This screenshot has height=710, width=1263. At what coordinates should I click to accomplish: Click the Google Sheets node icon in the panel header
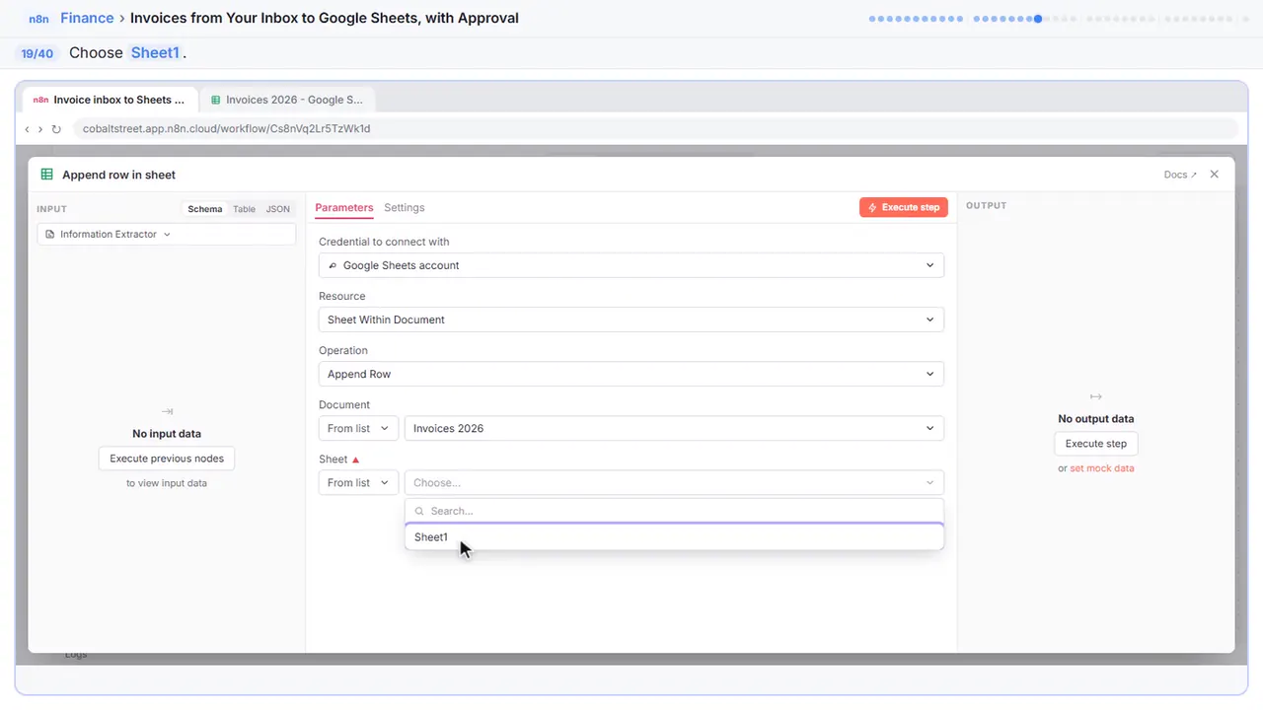tap(46, 175)
